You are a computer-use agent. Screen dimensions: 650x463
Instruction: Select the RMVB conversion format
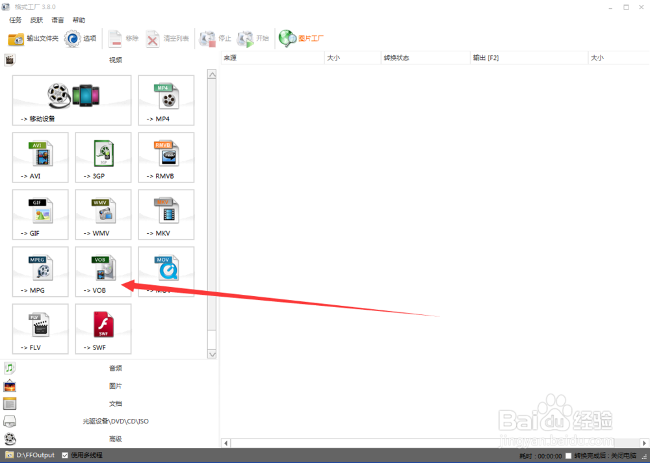pyautogui.click(x=166, y=157)
